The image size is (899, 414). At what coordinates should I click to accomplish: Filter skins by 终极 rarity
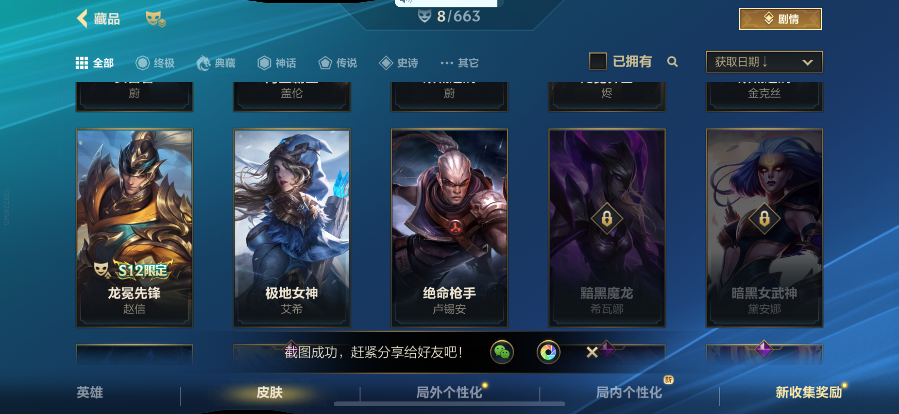155,63
